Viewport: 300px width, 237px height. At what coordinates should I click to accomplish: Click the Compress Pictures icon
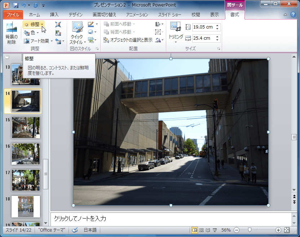tap(58, 25)
